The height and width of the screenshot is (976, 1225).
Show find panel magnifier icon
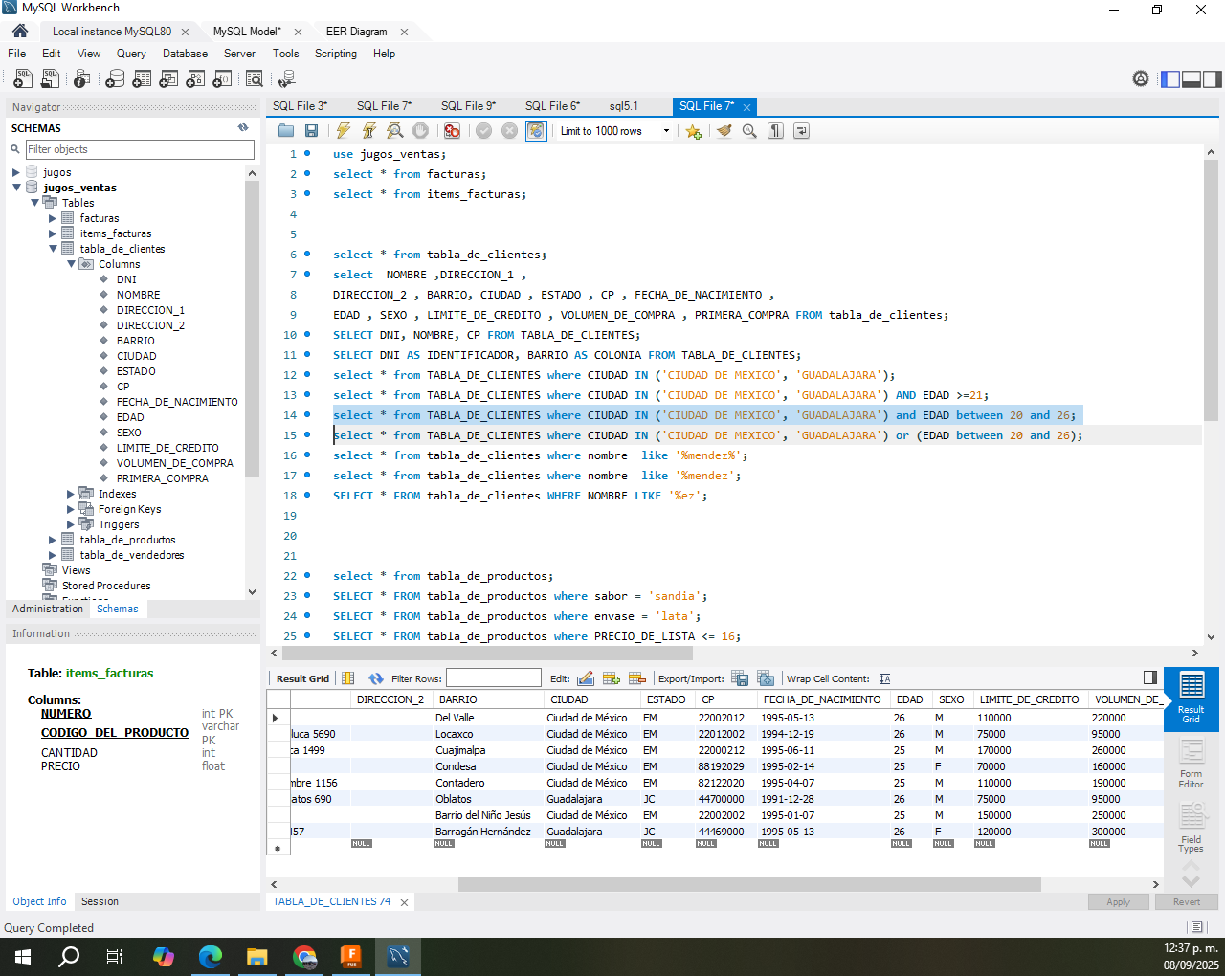(749, 131)
